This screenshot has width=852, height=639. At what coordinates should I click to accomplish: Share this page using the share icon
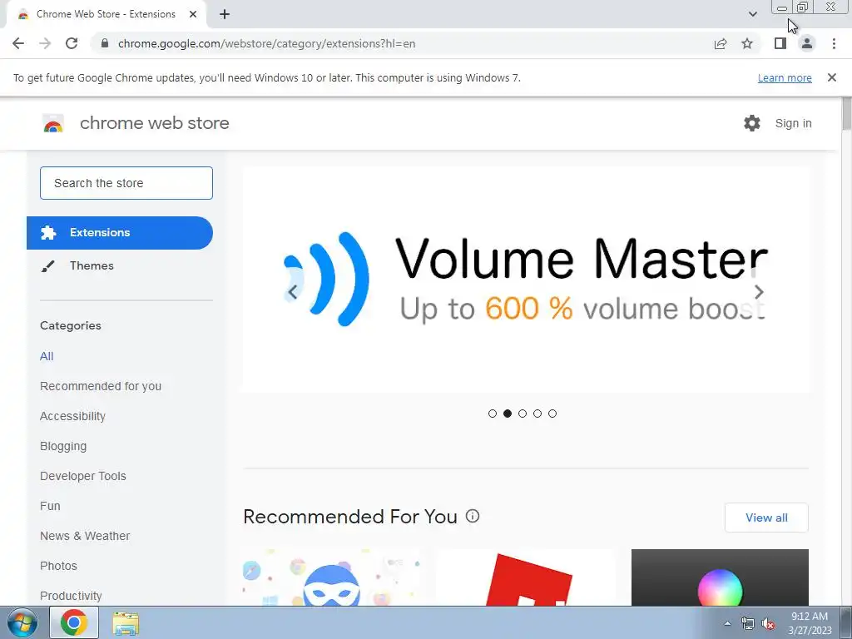(721, 43)
